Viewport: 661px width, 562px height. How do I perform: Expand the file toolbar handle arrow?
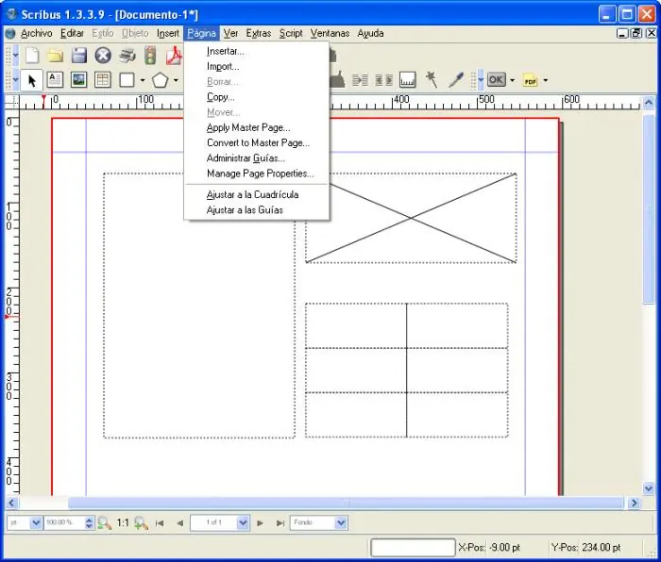pos(16,56)
